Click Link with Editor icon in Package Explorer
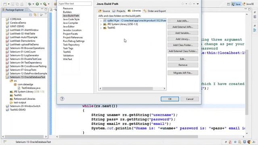The width and height of the screenshot is (258, 145). point(35,15)
